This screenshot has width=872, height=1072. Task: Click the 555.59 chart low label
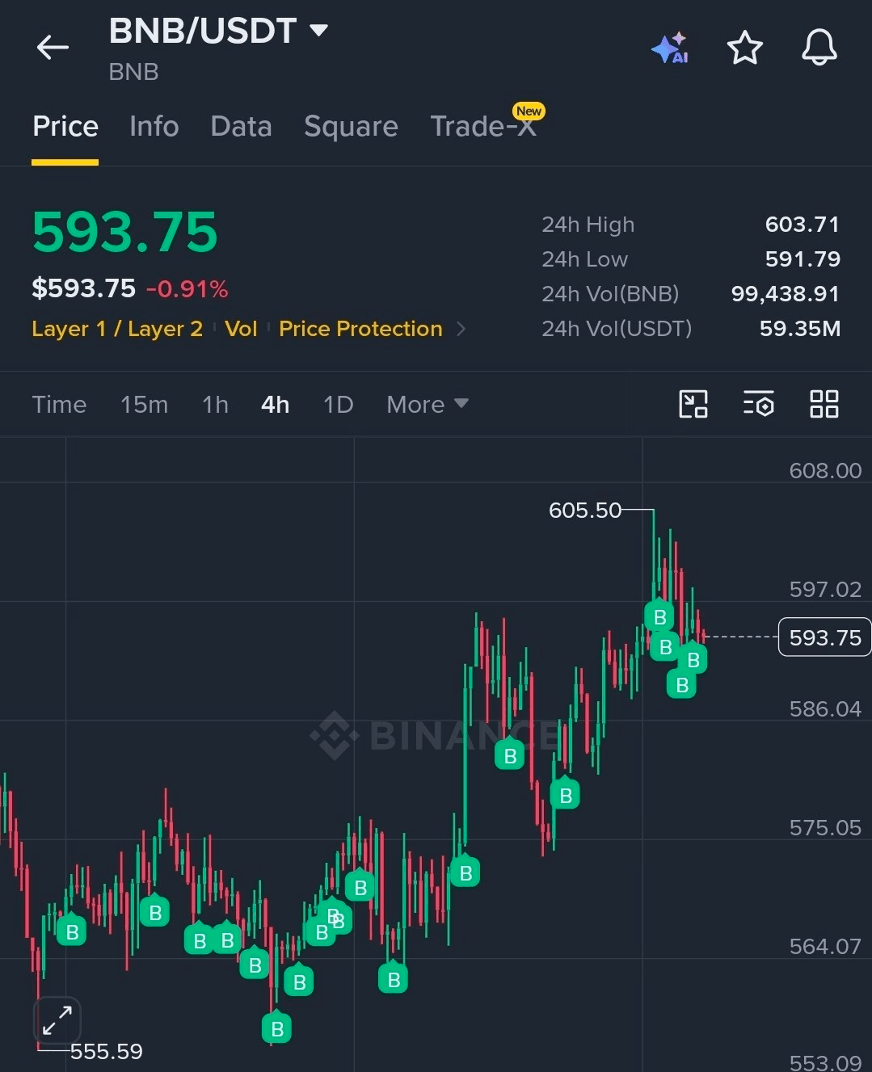click(106, 1051)
